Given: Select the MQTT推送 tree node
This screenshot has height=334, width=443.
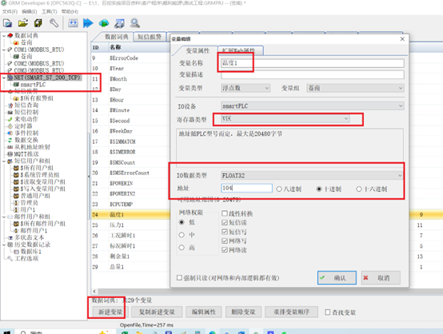Looking at the screenshot, I should pyautogui.click(x=26, y=154).
